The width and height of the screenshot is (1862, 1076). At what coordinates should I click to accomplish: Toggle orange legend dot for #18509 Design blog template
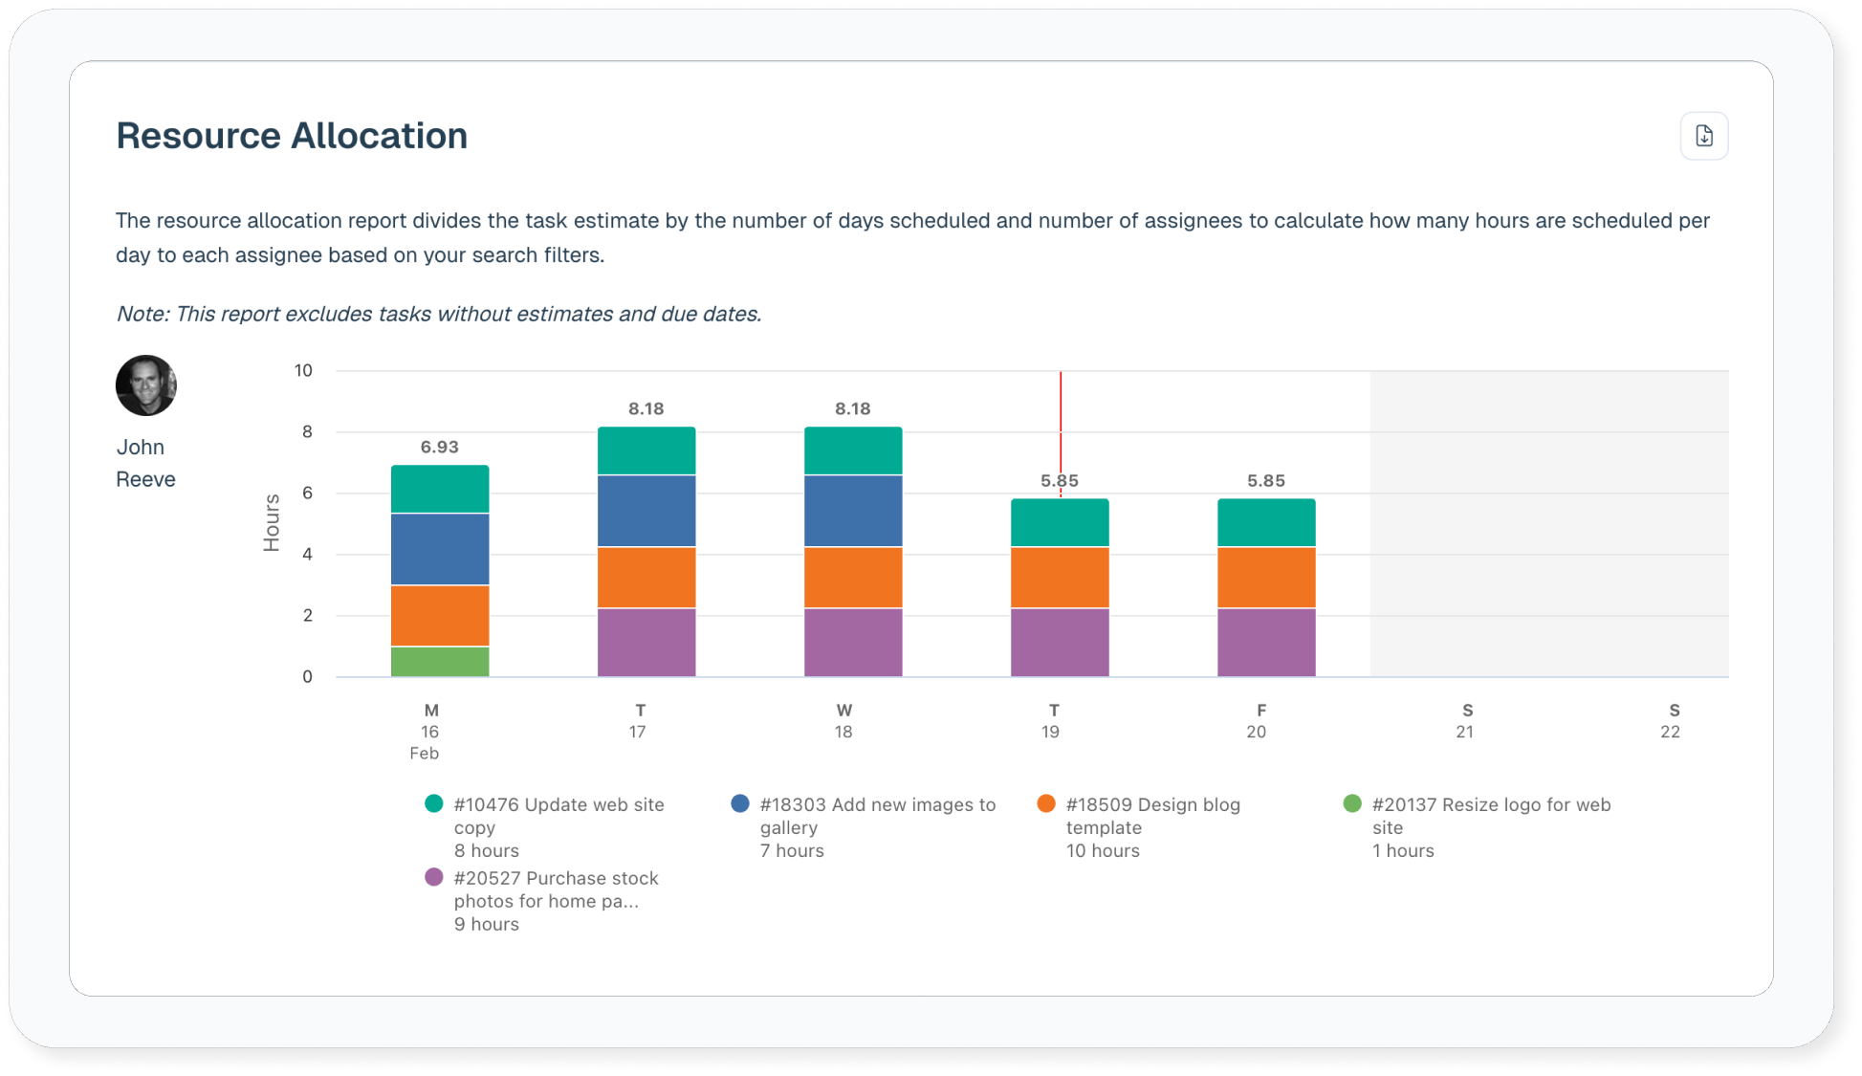coord(1046,803)
